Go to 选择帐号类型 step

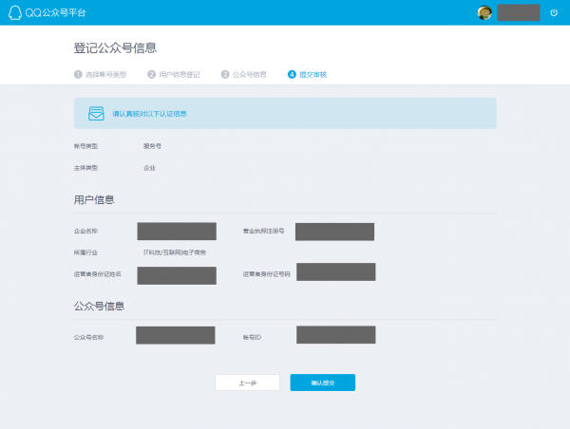(104, 74)
